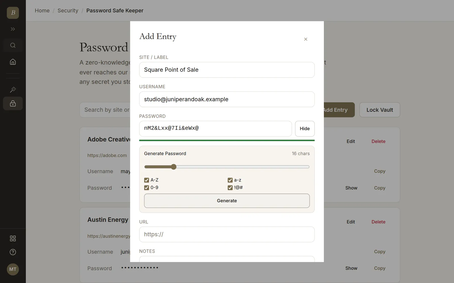454x283 pixels.
Task: Lock the vault
Action: click(380, 110)
